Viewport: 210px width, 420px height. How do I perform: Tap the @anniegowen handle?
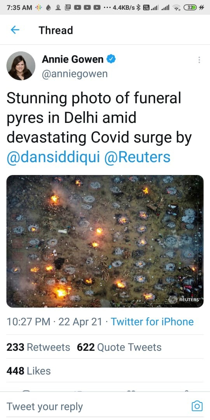click(74, 74)
